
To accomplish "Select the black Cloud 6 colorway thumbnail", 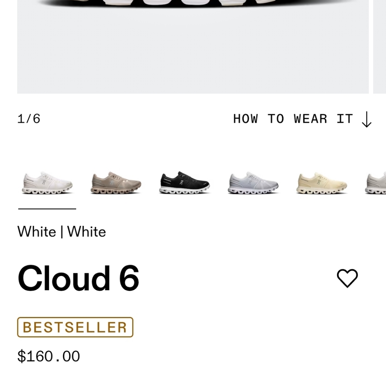I will 184,182.
